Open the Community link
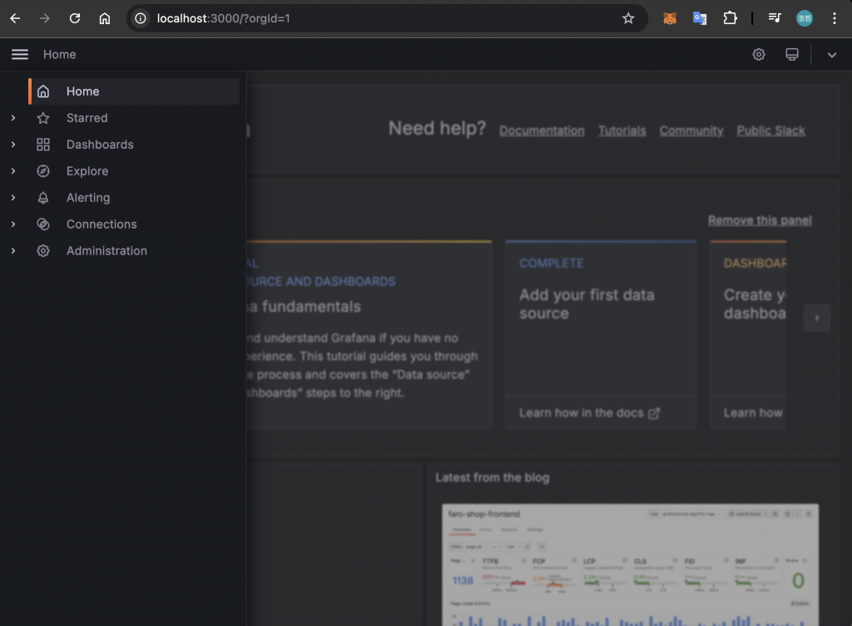Image resolution: width=852 pixels, height=626 pixels. pyautogui.click(x=691, y=131)
